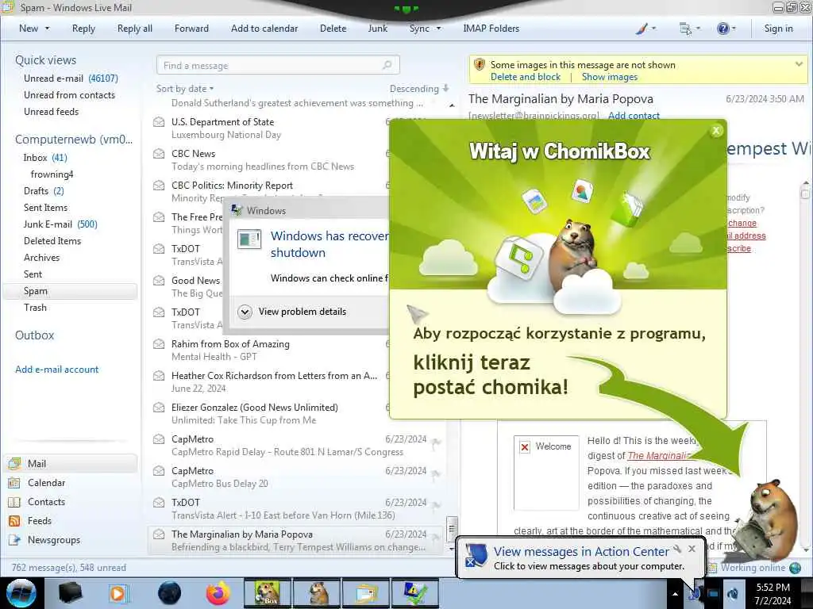813x609 pixels.
Task: Open the second hamster taskbar button
Action: tap(316, 593)
